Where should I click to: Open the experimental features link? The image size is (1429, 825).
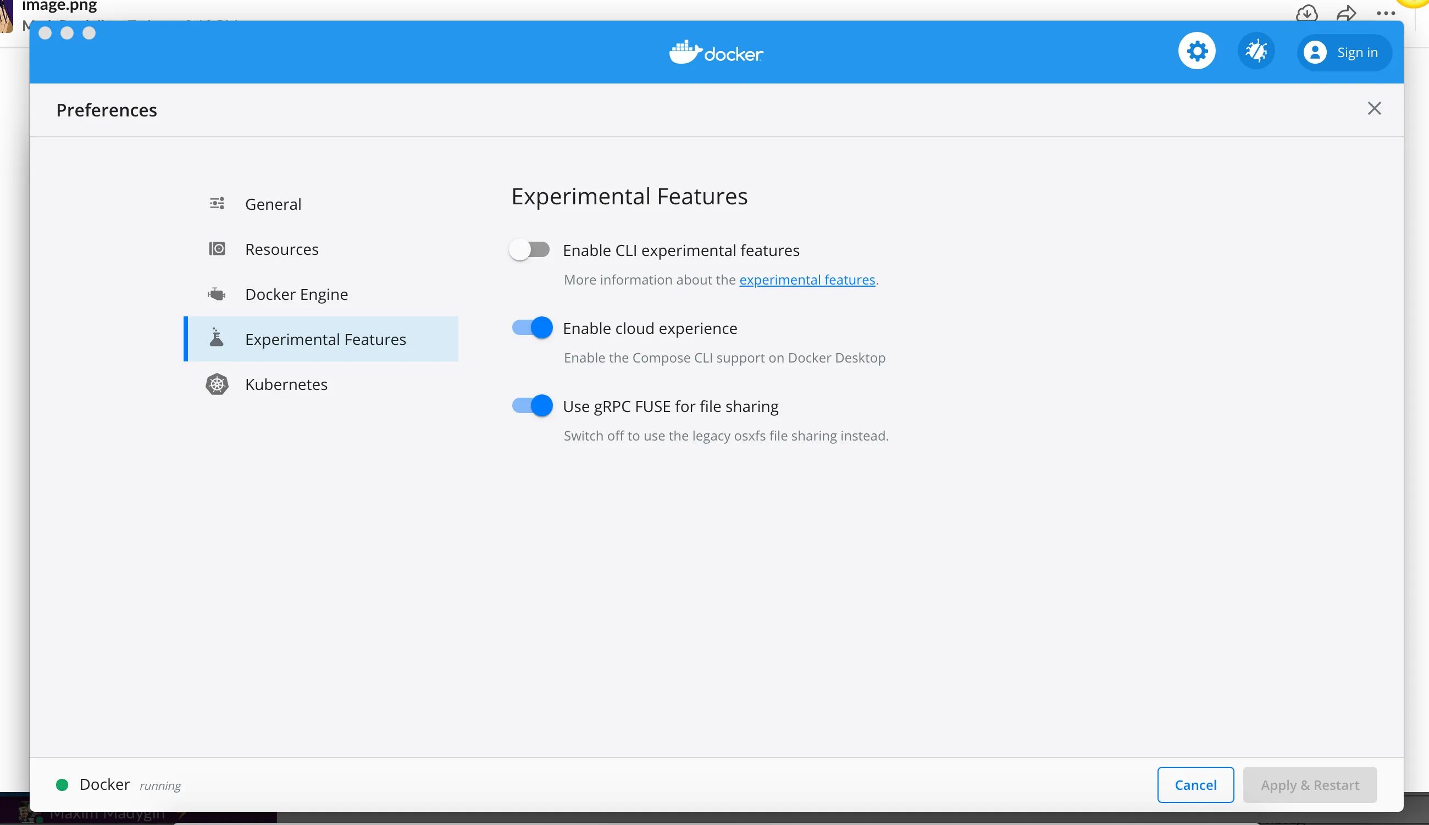click(x=807, y=280)
